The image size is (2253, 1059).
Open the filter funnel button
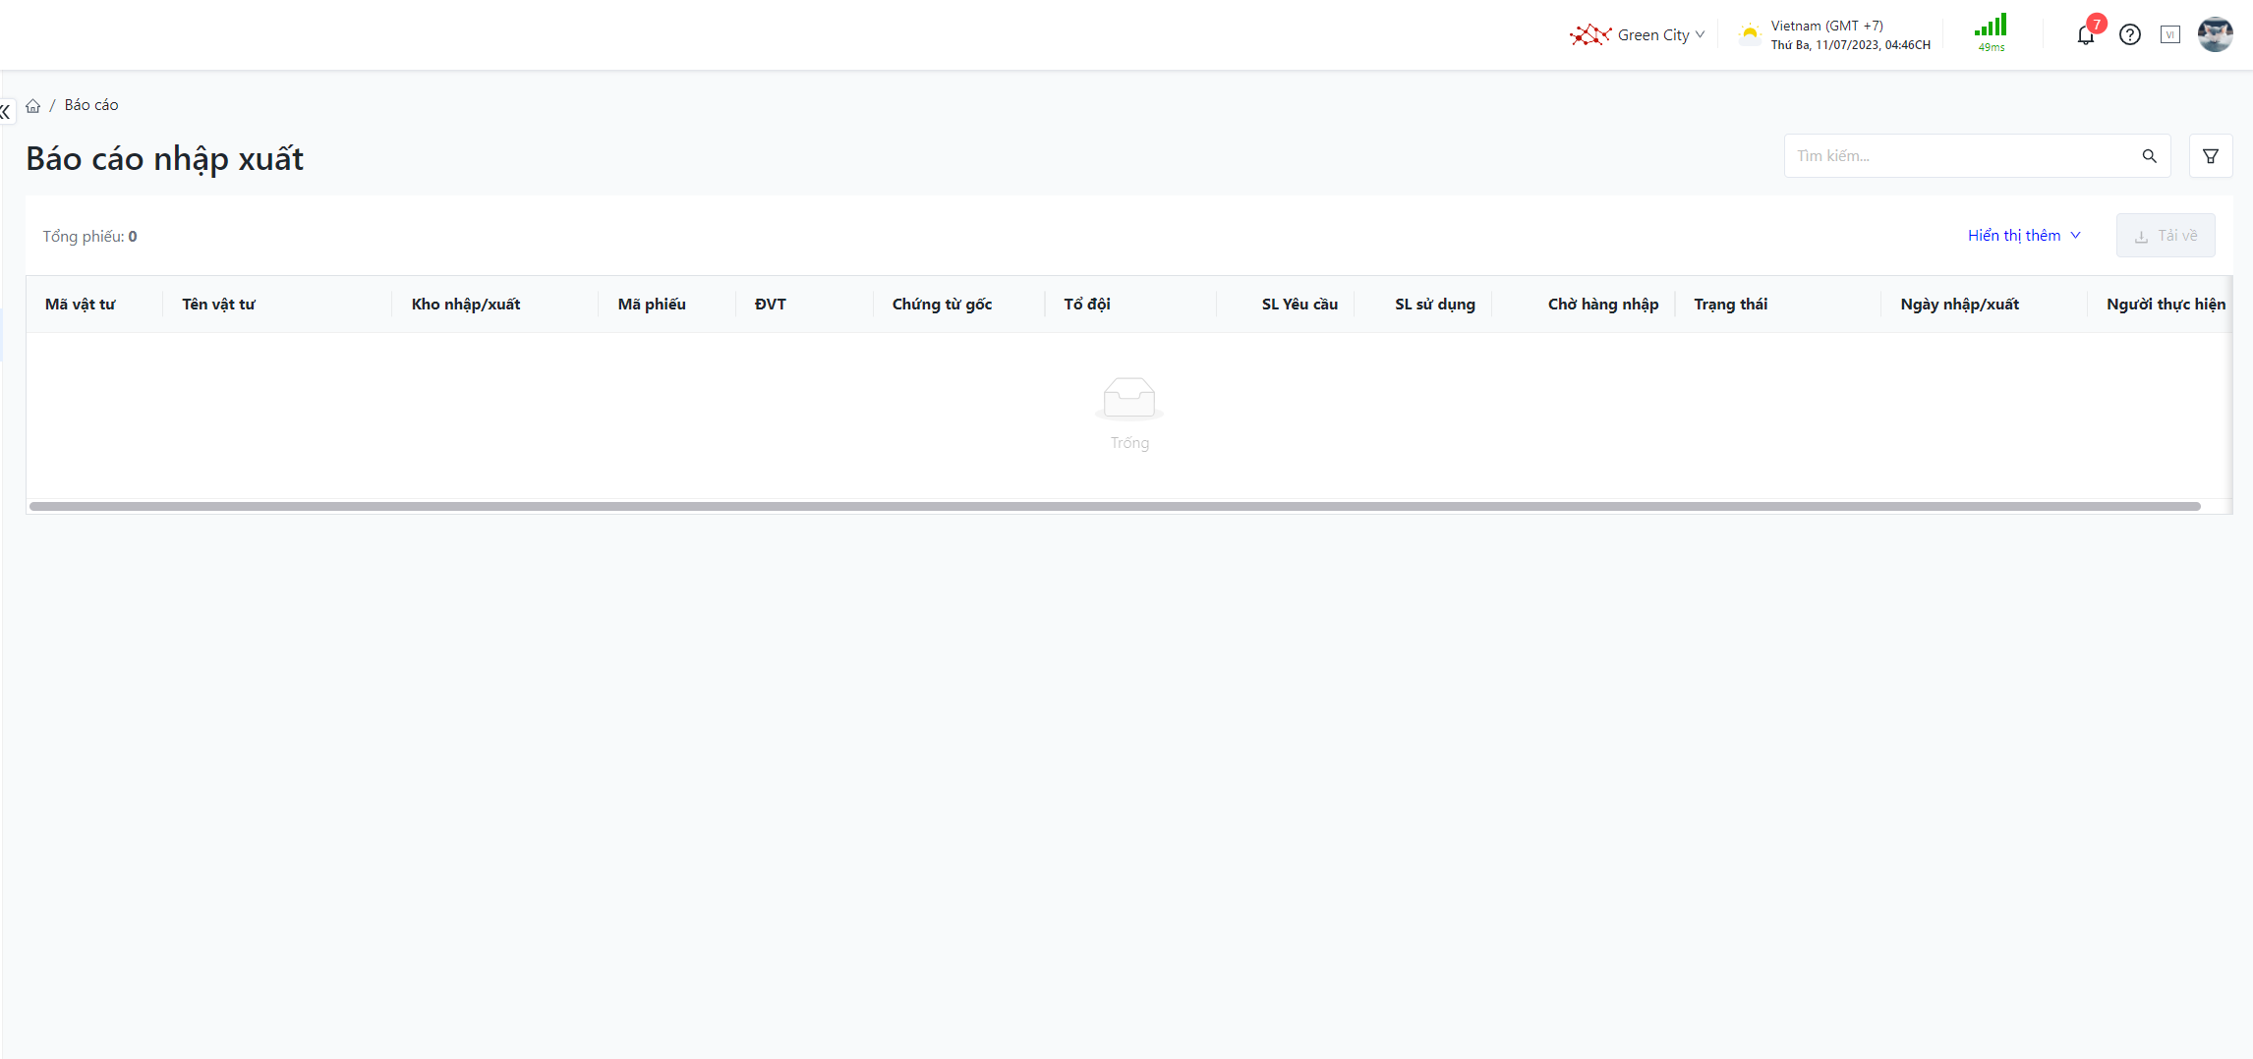2211,156
